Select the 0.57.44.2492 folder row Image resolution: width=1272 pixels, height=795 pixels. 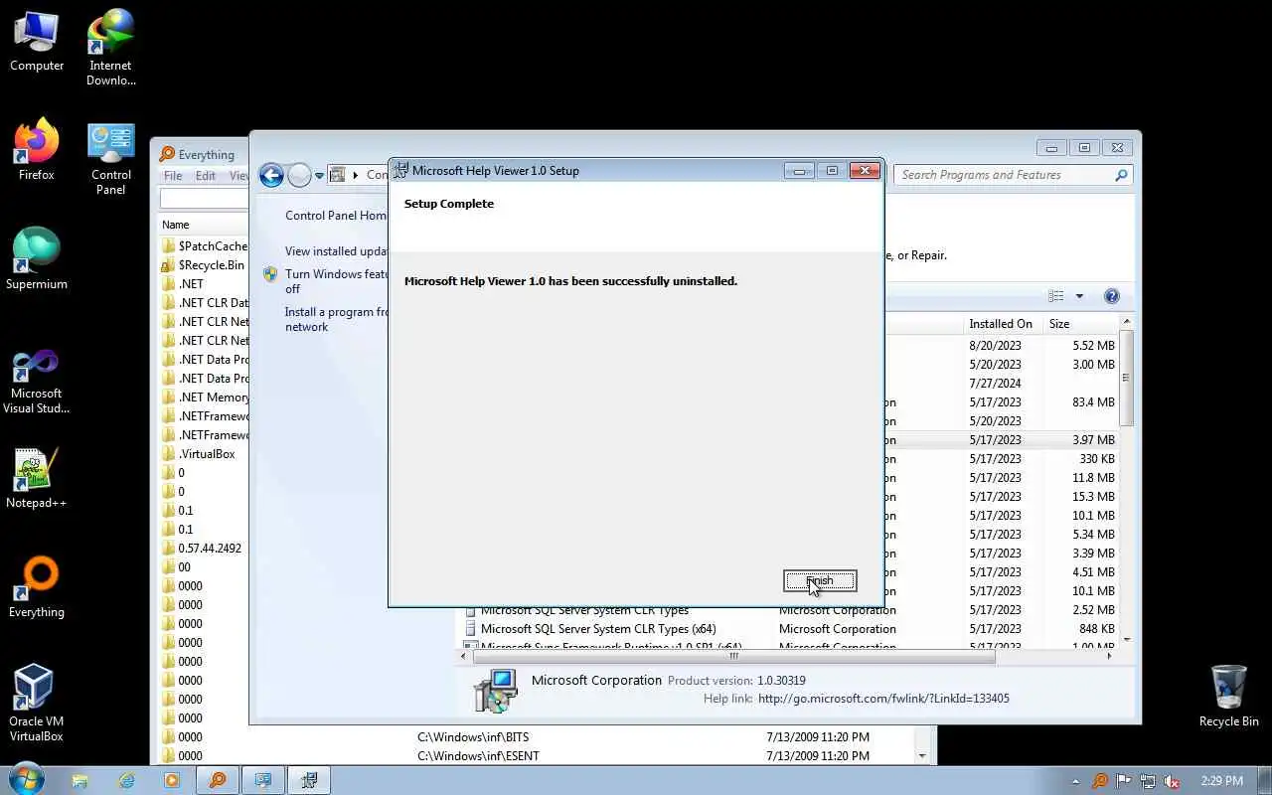204,549
